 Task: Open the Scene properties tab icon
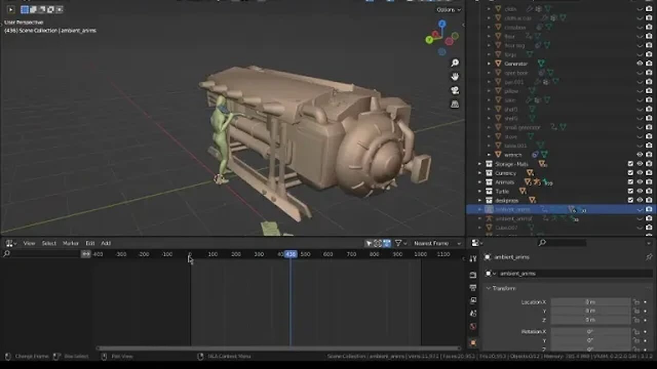tap(473, 313)
